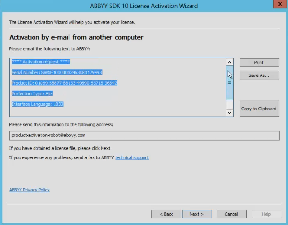Cancel the License Activation Wizard

pyautogui.click(x=231, y=214)
